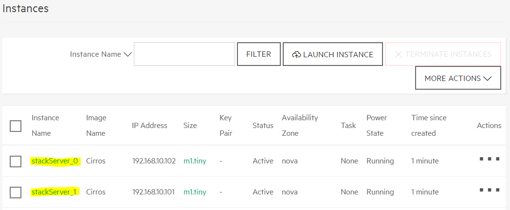Open m1.tiny size link for stackServer_1
This screenshot has width=510, height=210.
point(195,192)
